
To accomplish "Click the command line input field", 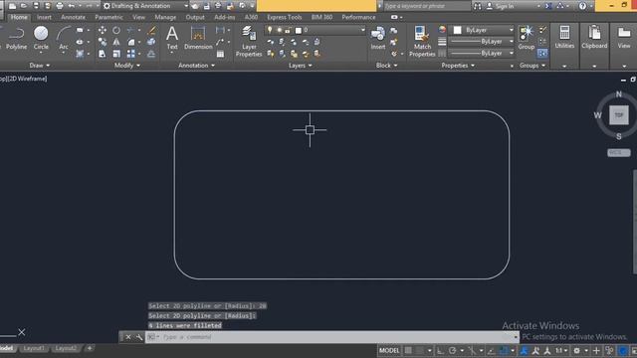I will pos(333,337).
